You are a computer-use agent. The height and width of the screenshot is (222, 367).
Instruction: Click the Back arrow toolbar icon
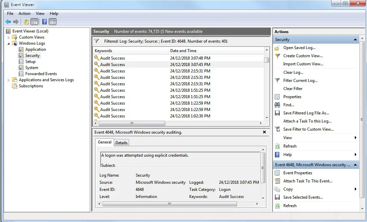click(x=8, y=22)
